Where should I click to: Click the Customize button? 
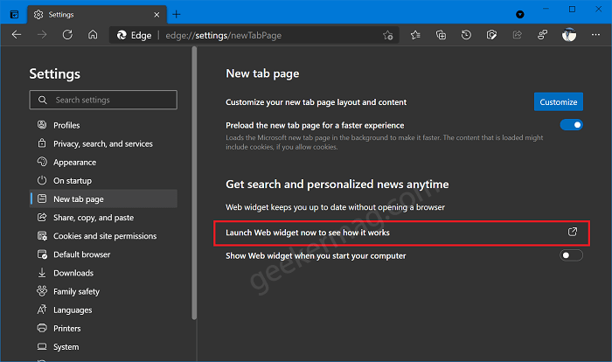tap(559, 102)
